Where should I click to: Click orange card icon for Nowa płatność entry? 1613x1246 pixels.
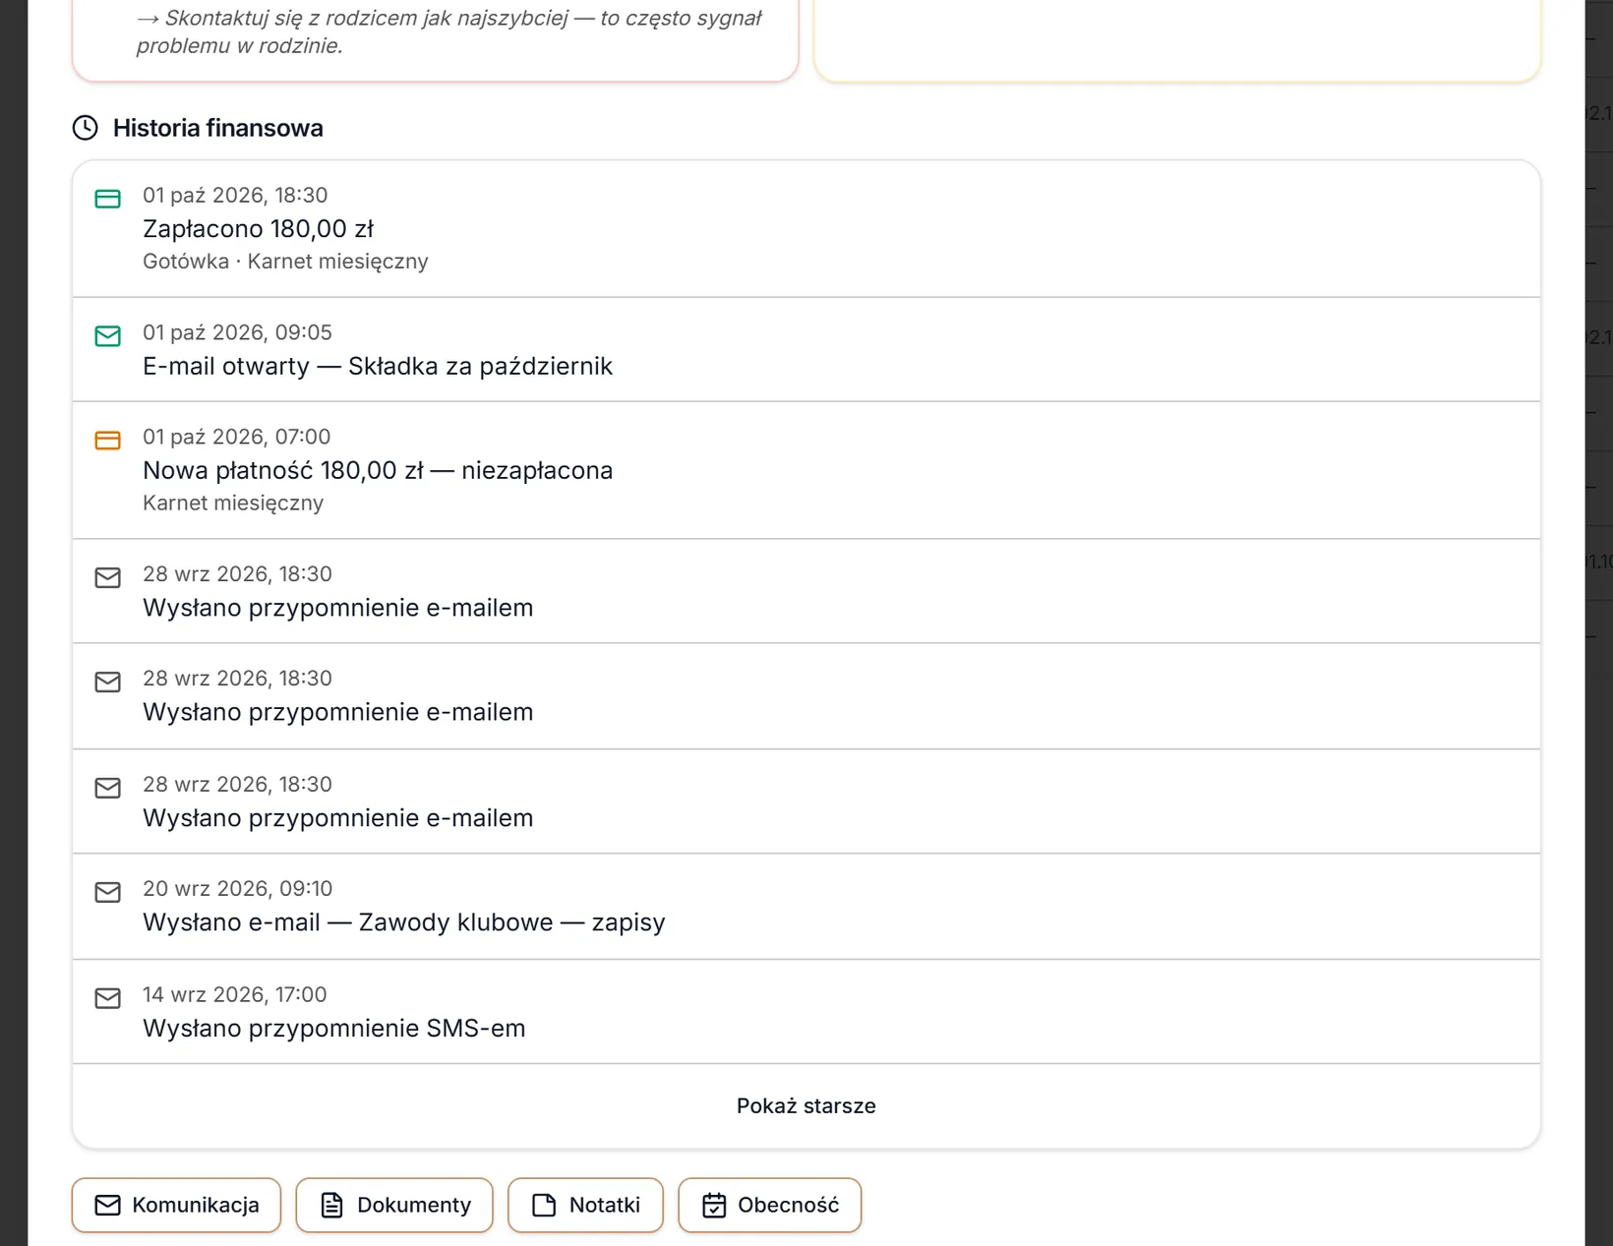107,441
